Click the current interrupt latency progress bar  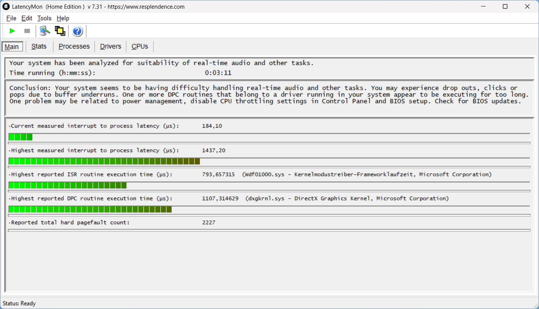[x=269, y=137]
